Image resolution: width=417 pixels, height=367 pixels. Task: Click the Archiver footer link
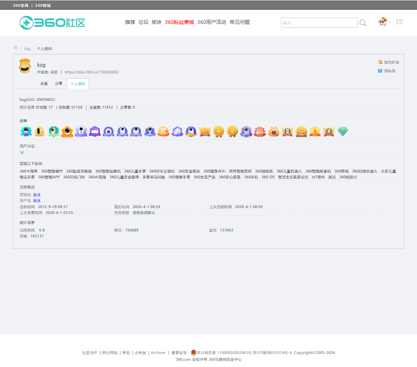point(158,353)
